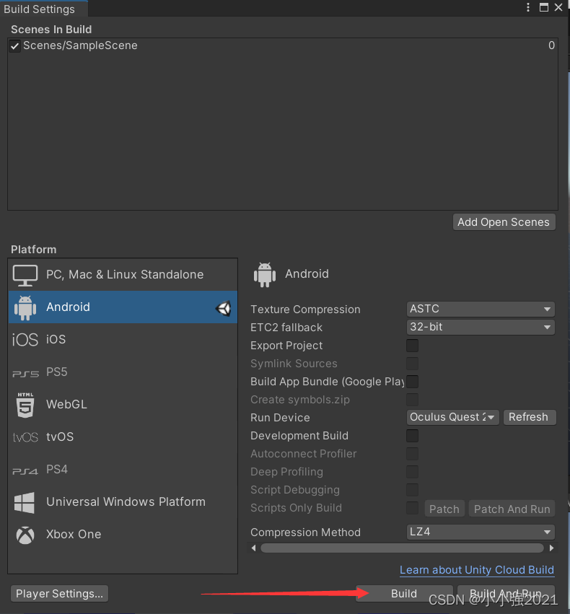The width and height of the screenshot is (570, 614).
Task: Toggle the Scripts Only Build checkbox
Action: point(412,508)
